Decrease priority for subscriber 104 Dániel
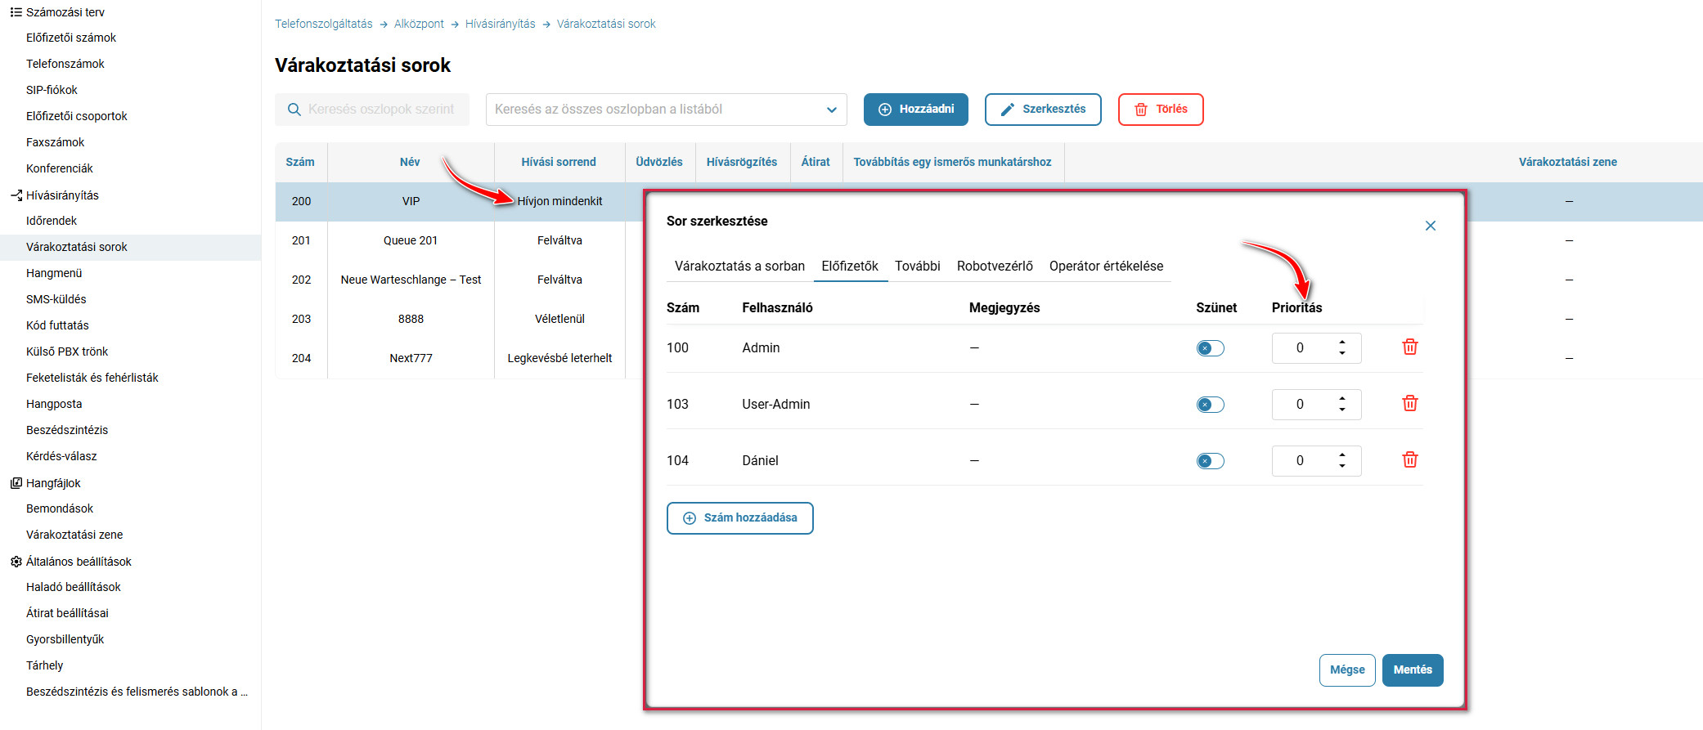This screenshot has width=1703, height=730. coord(1341,466)
